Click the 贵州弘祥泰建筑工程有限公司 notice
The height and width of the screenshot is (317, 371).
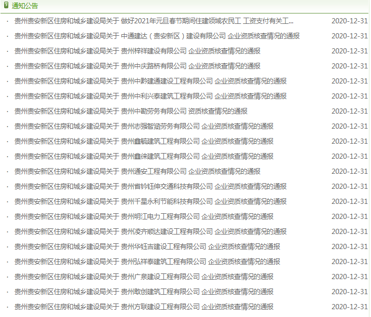(x=147, y=262)
